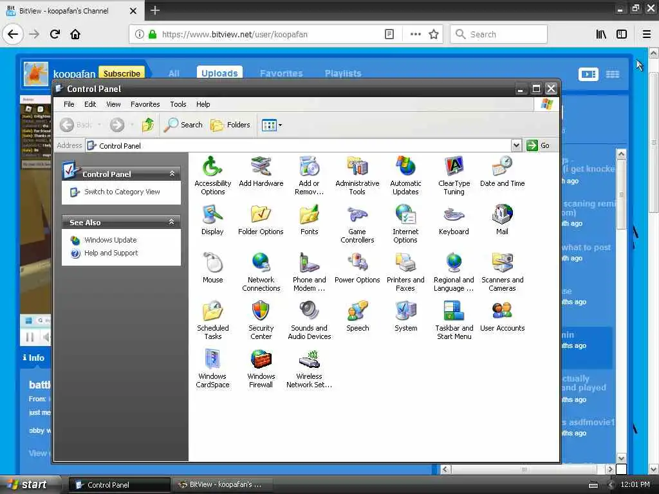Switch to the Playlists tab on BitView
Image resolution: width=659 pixels, height=494 pixels.
click(343, 73)
